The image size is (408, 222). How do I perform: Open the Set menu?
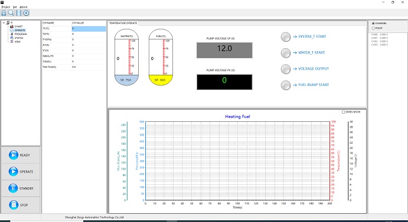(15, 7)
